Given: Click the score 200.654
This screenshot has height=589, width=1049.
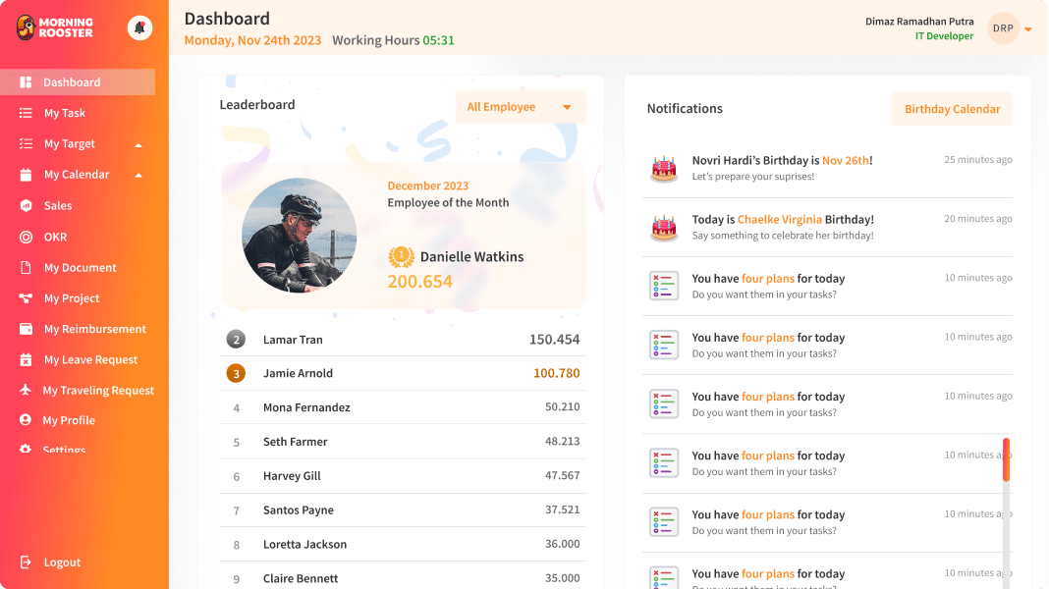Looking at the screenshot, I should coord(420,282).
